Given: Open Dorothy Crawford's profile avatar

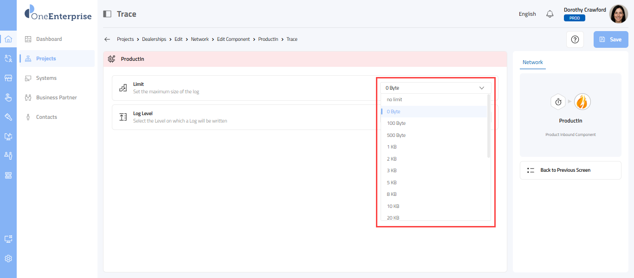Looking at the screenshot, I should point(618,14).
